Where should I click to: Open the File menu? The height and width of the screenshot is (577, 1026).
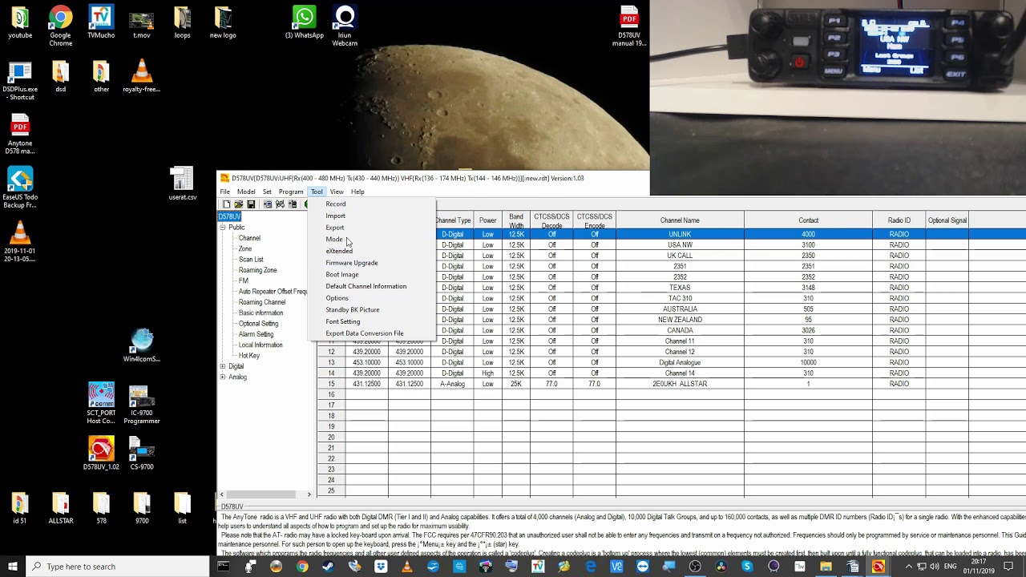click(x=225, y=192)
